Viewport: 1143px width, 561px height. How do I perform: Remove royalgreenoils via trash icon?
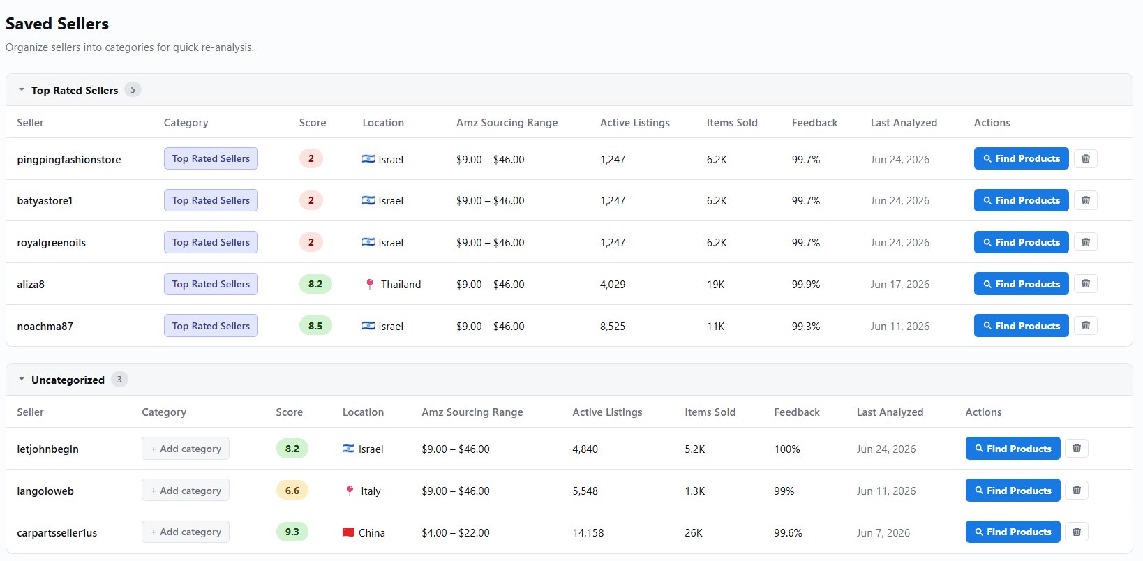click(x=1085, y=242)
